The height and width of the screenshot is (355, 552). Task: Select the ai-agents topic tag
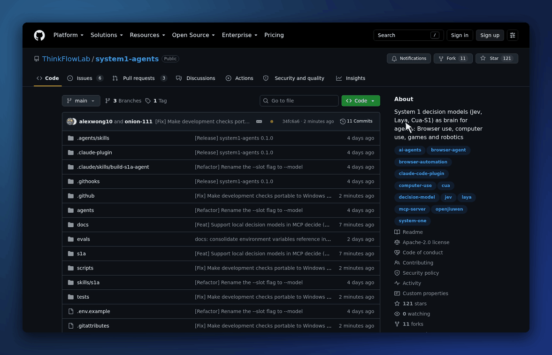(410, 150)
